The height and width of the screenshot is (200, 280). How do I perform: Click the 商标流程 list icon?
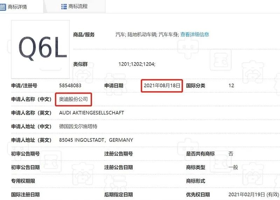[x=64, y=7]
